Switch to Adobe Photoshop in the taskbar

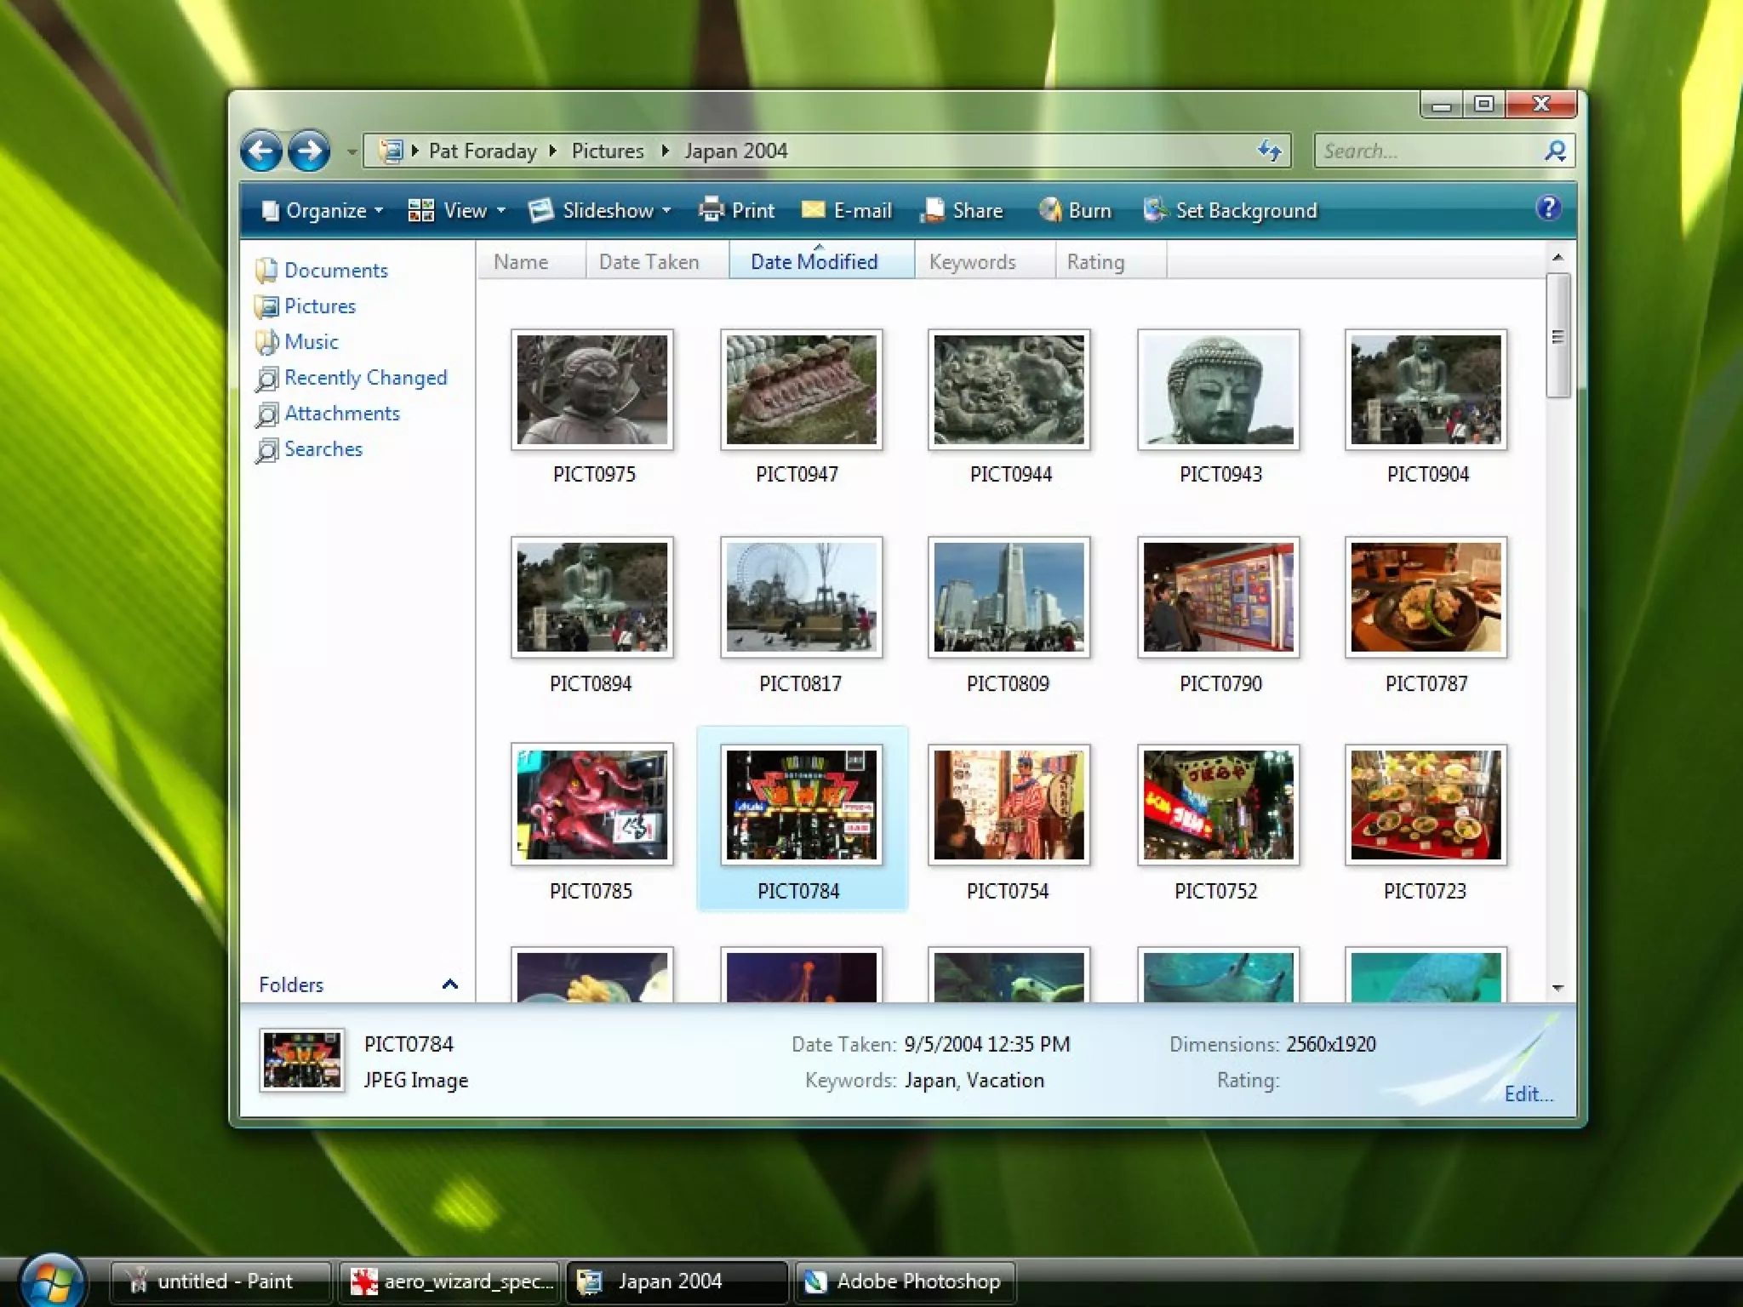point(906,1281)
